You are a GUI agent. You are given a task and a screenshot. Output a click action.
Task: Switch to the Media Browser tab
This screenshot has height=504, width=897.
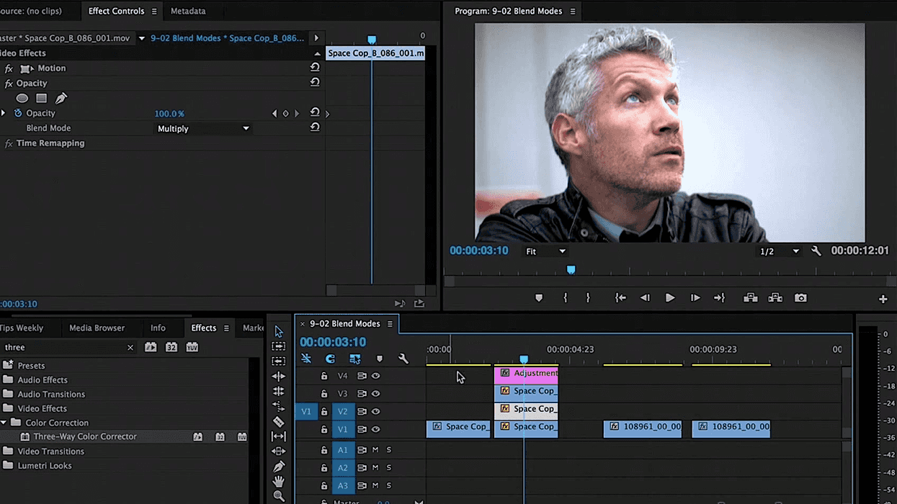tap(97, 328)
